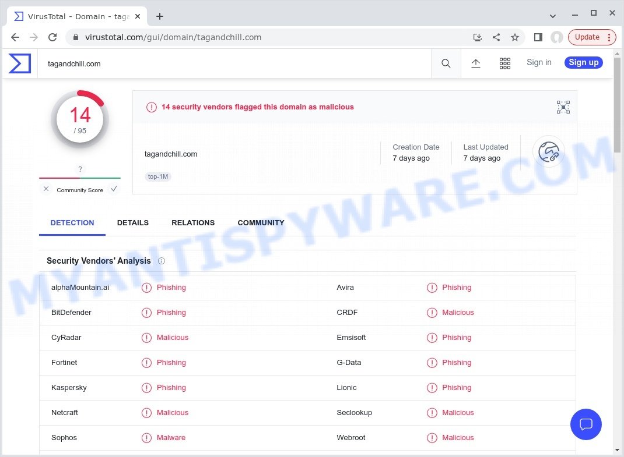Click the Netcraft Malicious result

tap(172, 413)
